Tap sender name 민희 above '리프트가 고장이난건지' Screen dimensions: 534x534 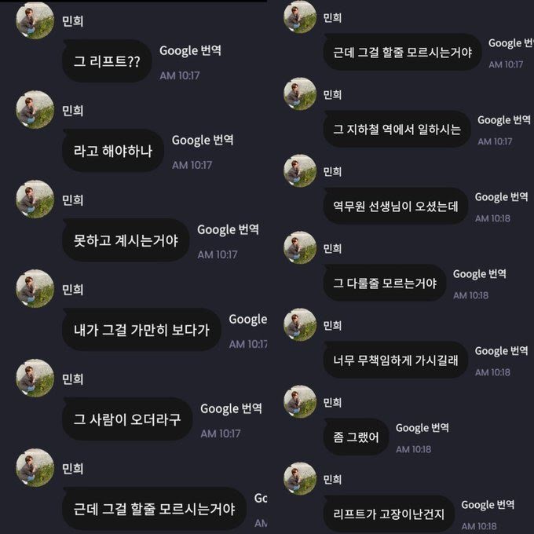click(332, 480)
